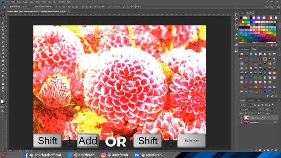Click the Opacity value field
Screen dimensions: 281x158
point(268,109)
